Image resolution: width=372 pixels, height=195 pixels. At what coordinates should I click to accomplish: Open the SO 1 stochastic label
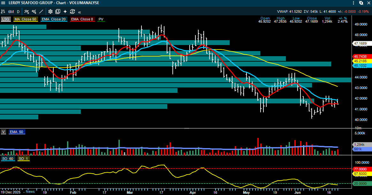tap(23, 159)
